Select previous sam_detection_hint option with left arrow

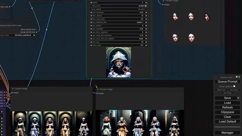91,22
